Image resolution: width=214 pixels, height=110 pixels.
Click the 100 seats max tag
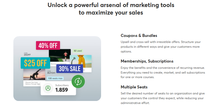coord(55,78)
